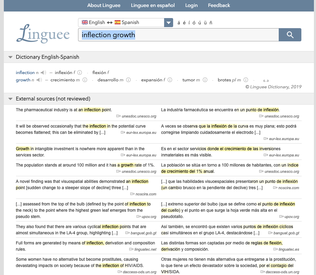Image resolution: width=316 pixels, height=275 pixels.
Task: Switch to Linguee en español
Action: point(153,5)
